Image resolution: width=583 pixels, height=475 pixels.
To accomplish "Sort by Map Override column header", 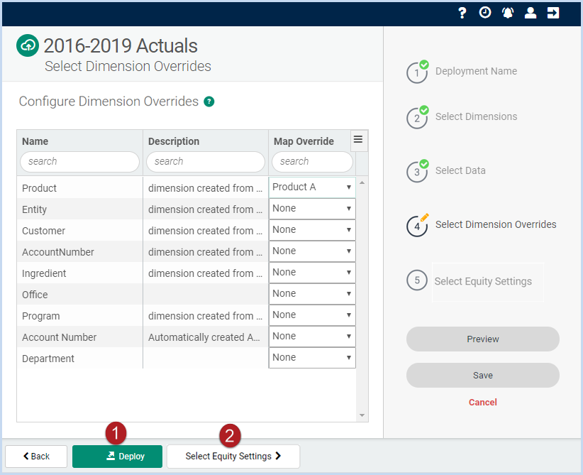I will point(304,141).
